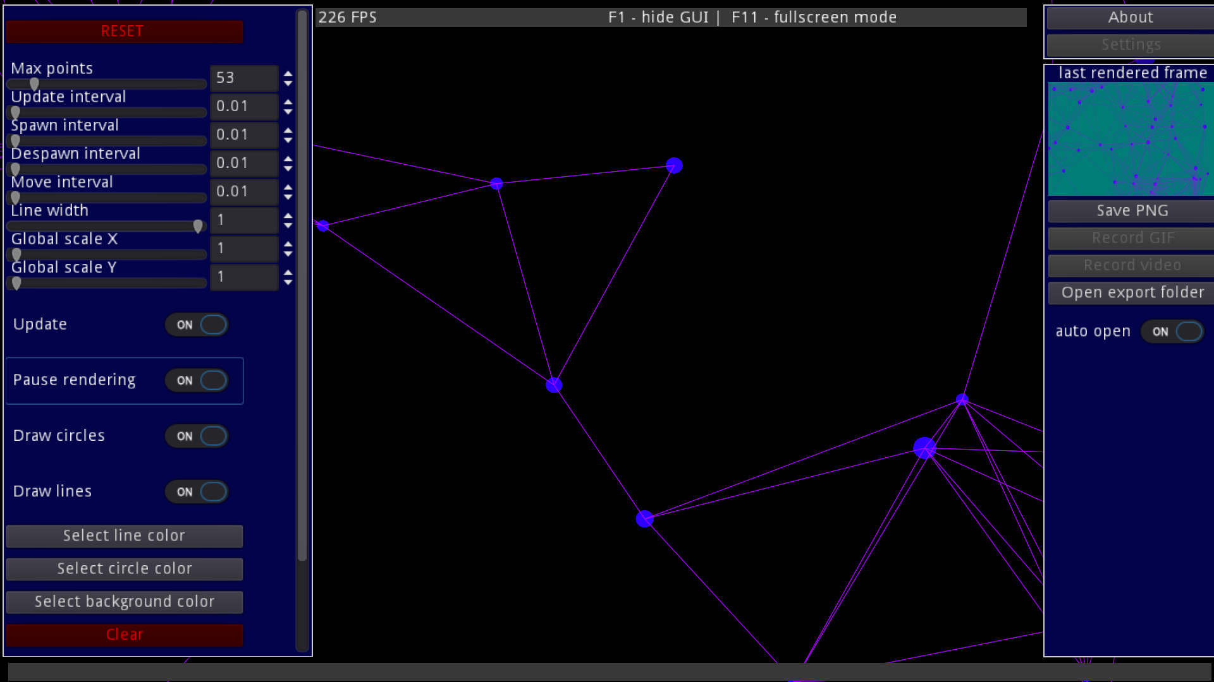Click the last rendered frame thumbnail
1214x682 pixels.
1130,139
